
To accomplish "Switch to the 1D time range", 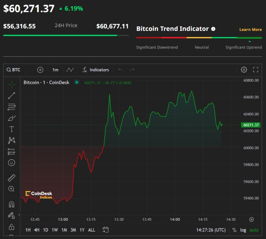I will [46, 230].
